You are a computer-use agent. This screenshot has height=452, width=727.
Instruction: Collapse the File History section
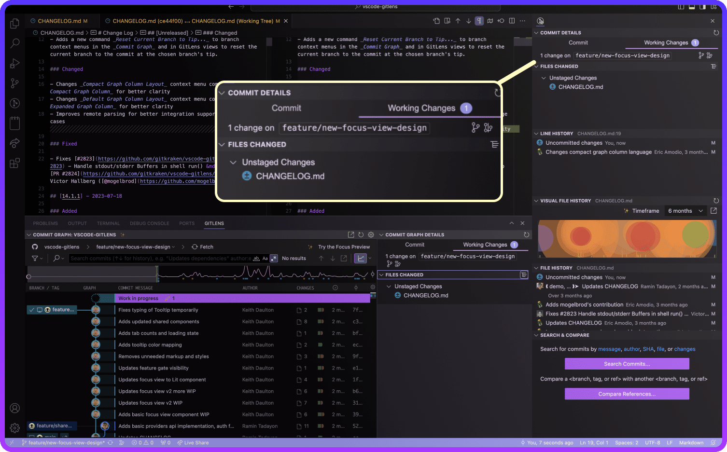coord(536,268)
